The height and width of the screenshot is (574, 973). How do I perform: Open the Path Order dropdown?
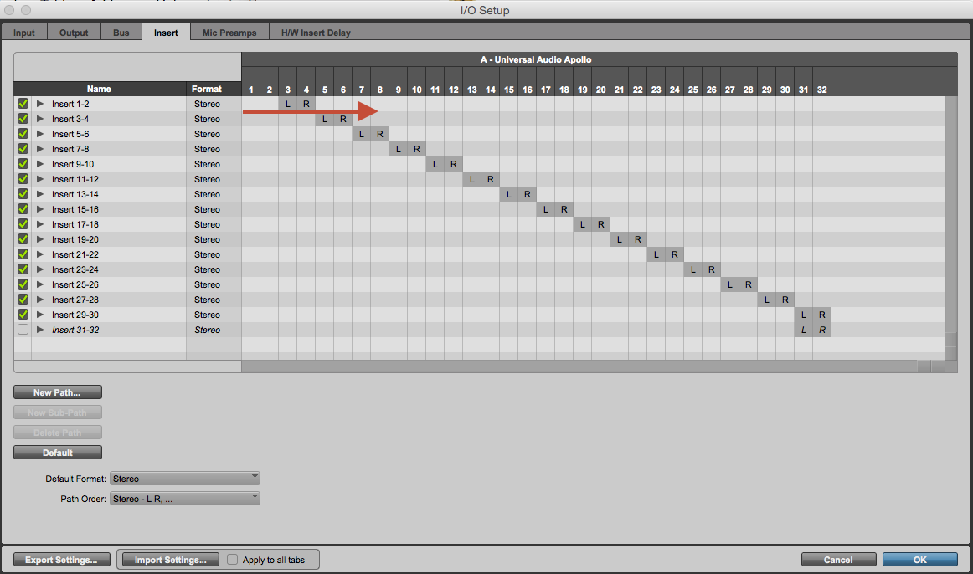(x=184, y=498)
